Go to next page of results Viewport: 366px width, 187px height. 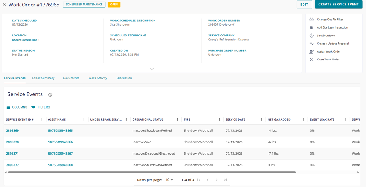click(x=217, y=180)
